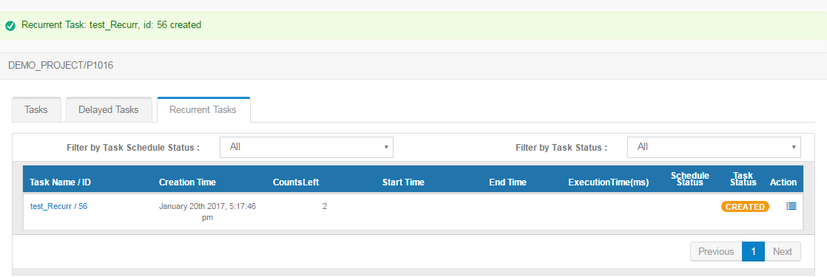Screen dimensions: 827x277
Task: Click the End Time column header
Action: tap(508, 182)
